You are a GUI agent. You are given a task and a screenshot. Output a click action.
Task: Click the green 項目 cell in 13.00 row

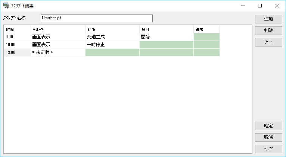click(x=167, y=52)
